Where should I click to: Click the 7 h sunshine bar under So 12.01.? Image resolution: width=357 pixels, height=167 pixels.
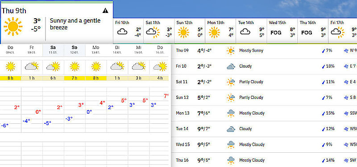pos(75,78)
